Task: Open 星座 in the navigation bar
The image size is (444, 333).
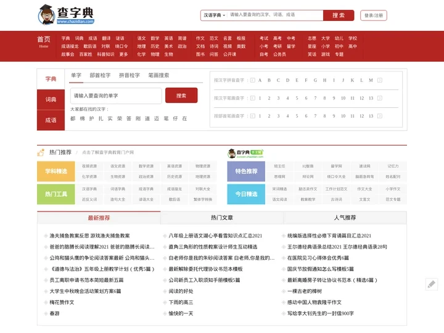Action: tap(312, 46)
